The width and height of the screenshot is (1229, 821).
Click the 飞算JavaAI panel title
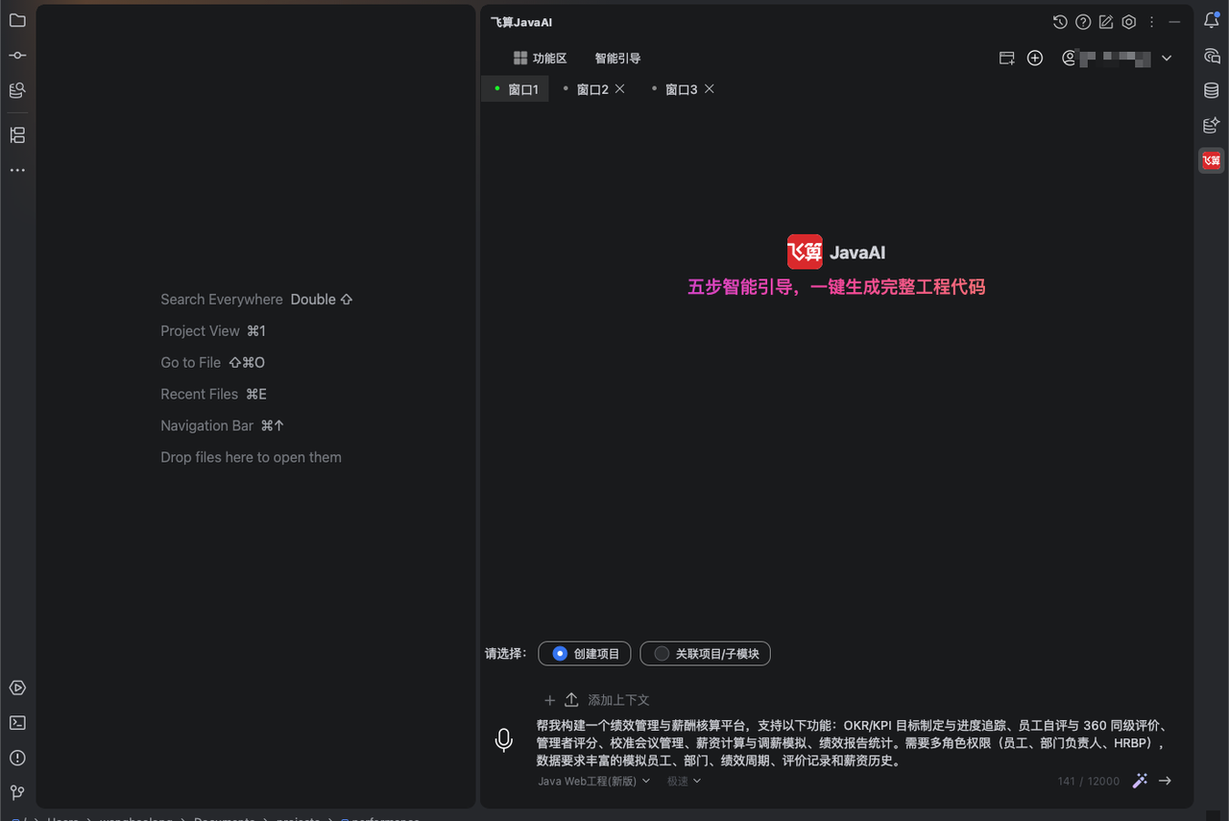521,22
